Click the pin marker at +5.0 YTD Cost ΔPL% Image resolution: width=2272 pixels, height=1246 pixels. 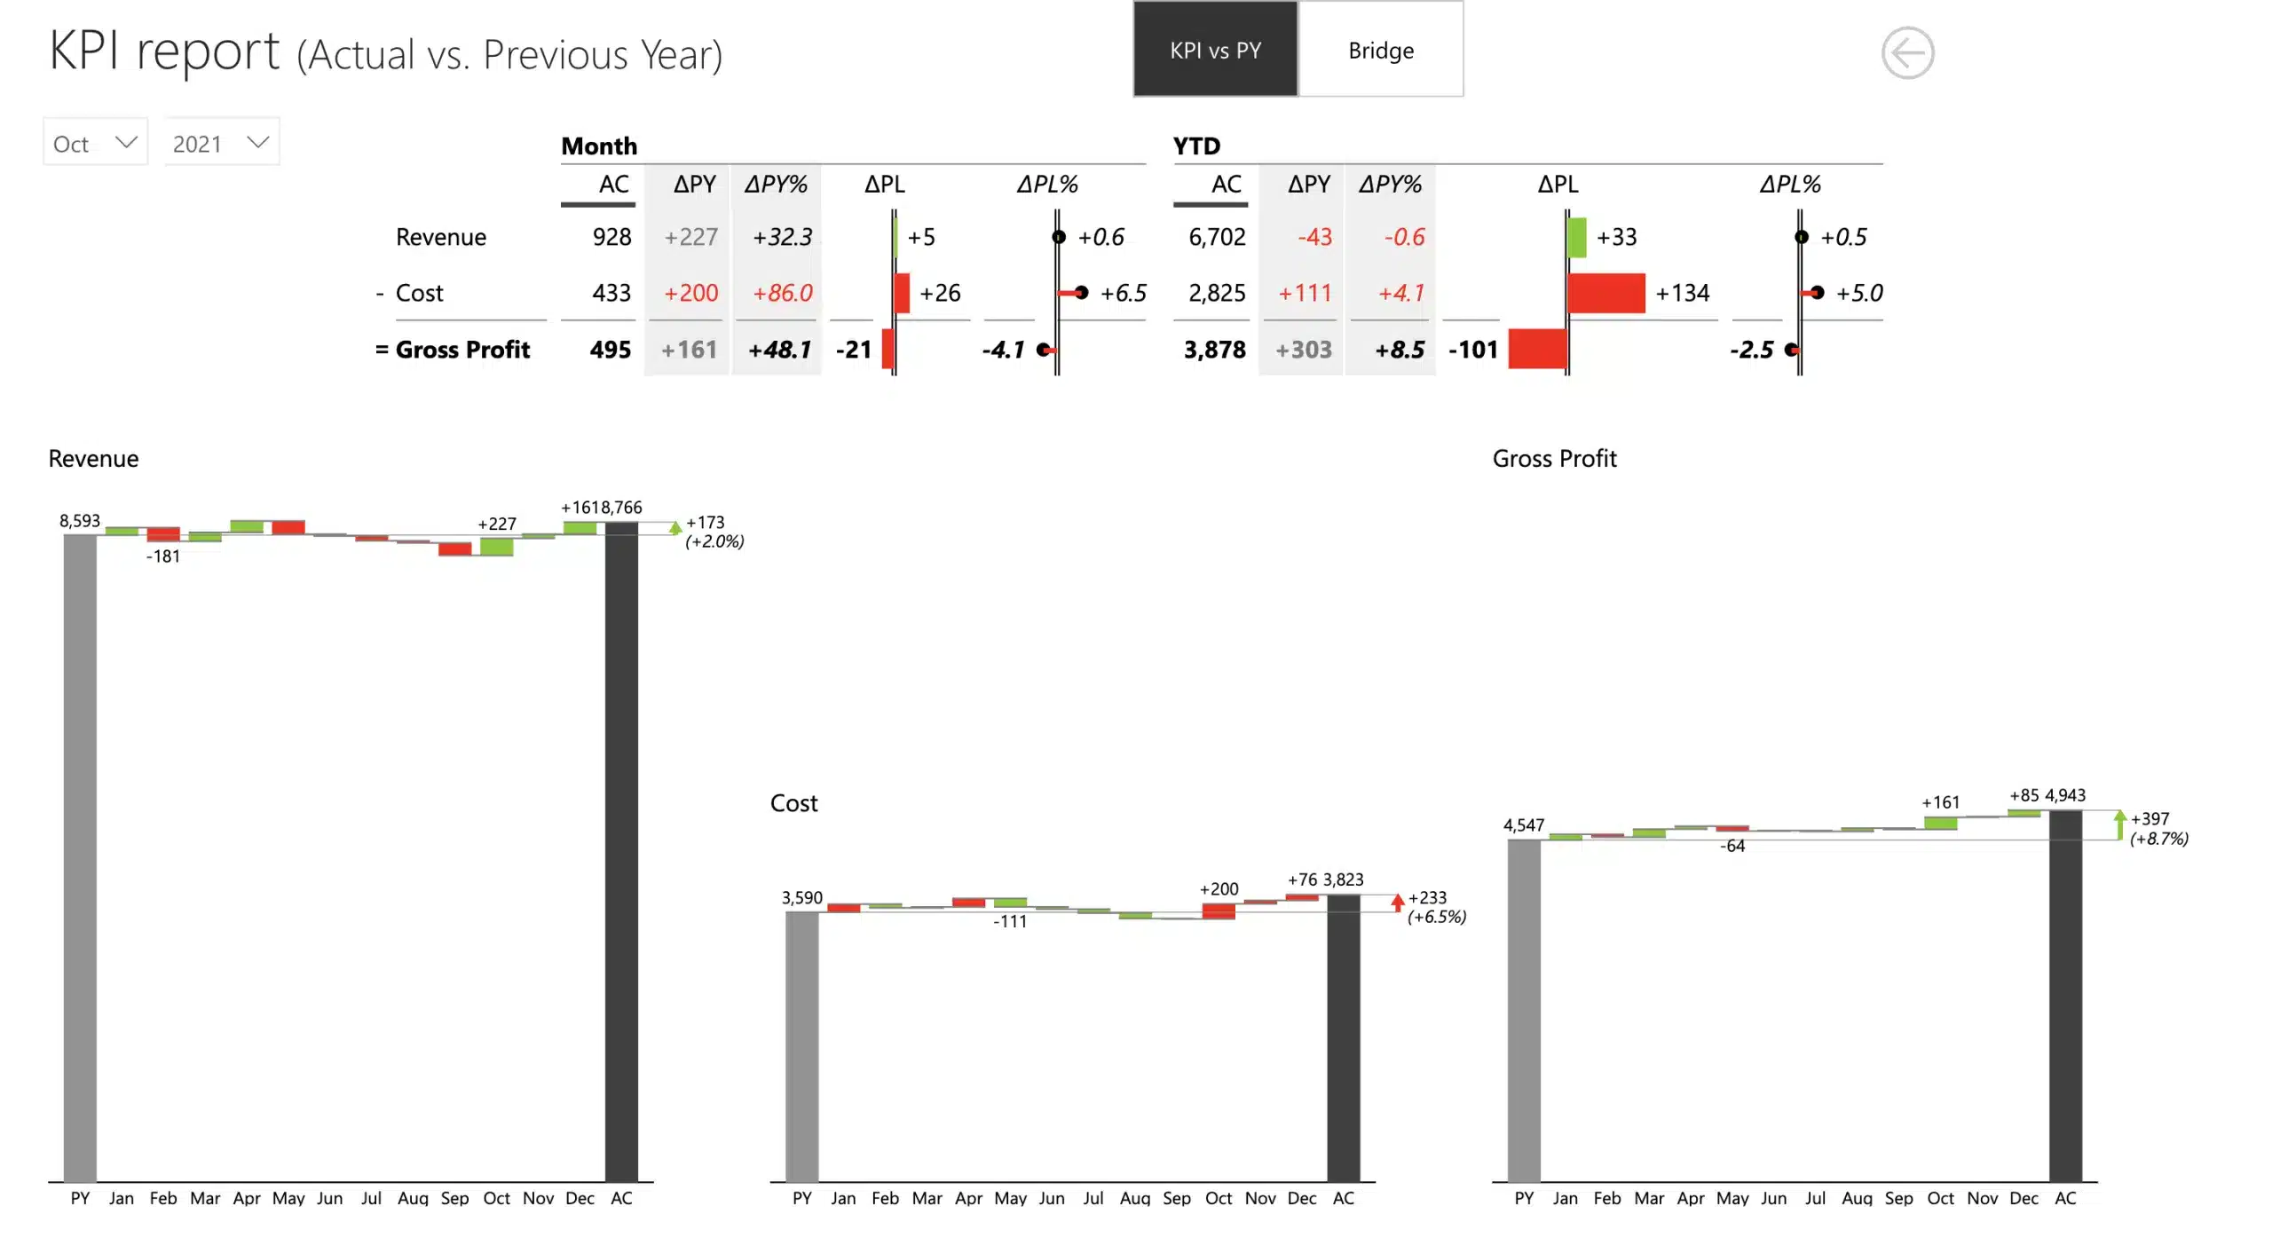(1818, 293)
